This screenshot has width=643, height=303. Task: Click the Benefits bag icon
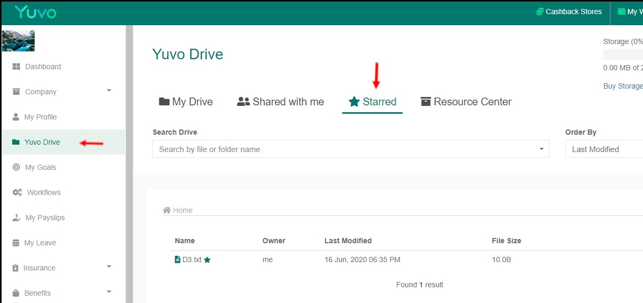(x=16, y=293)
